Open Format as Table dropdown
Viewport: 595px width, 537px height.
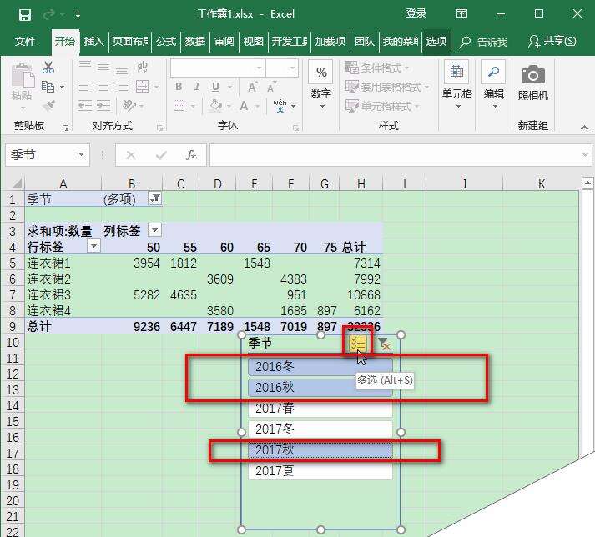pyautogui.click(x=387, y=87)
